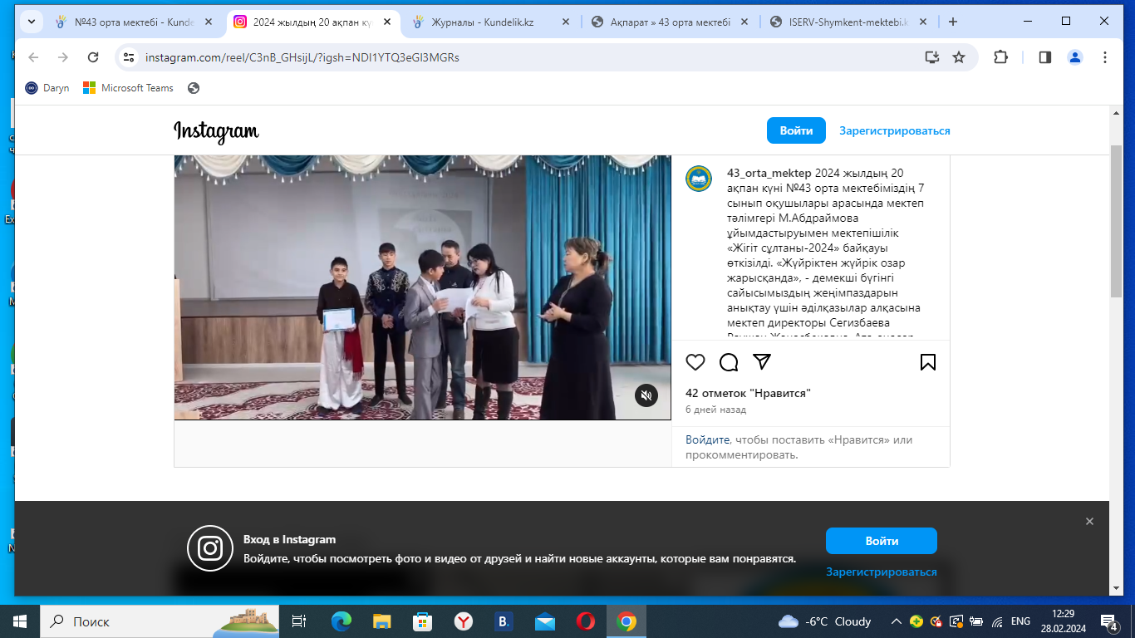Click the blue Войти button in header
This screenshot has width=1135, height=638.
(x=796, y=130)
